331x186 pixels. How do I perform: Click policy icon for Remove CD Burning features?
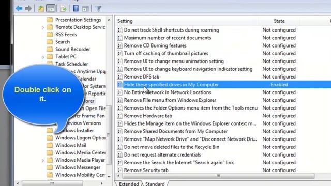coord(119,45)
